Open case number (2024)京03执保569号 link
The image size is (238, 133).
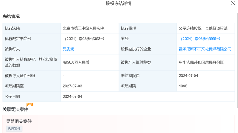200,39
